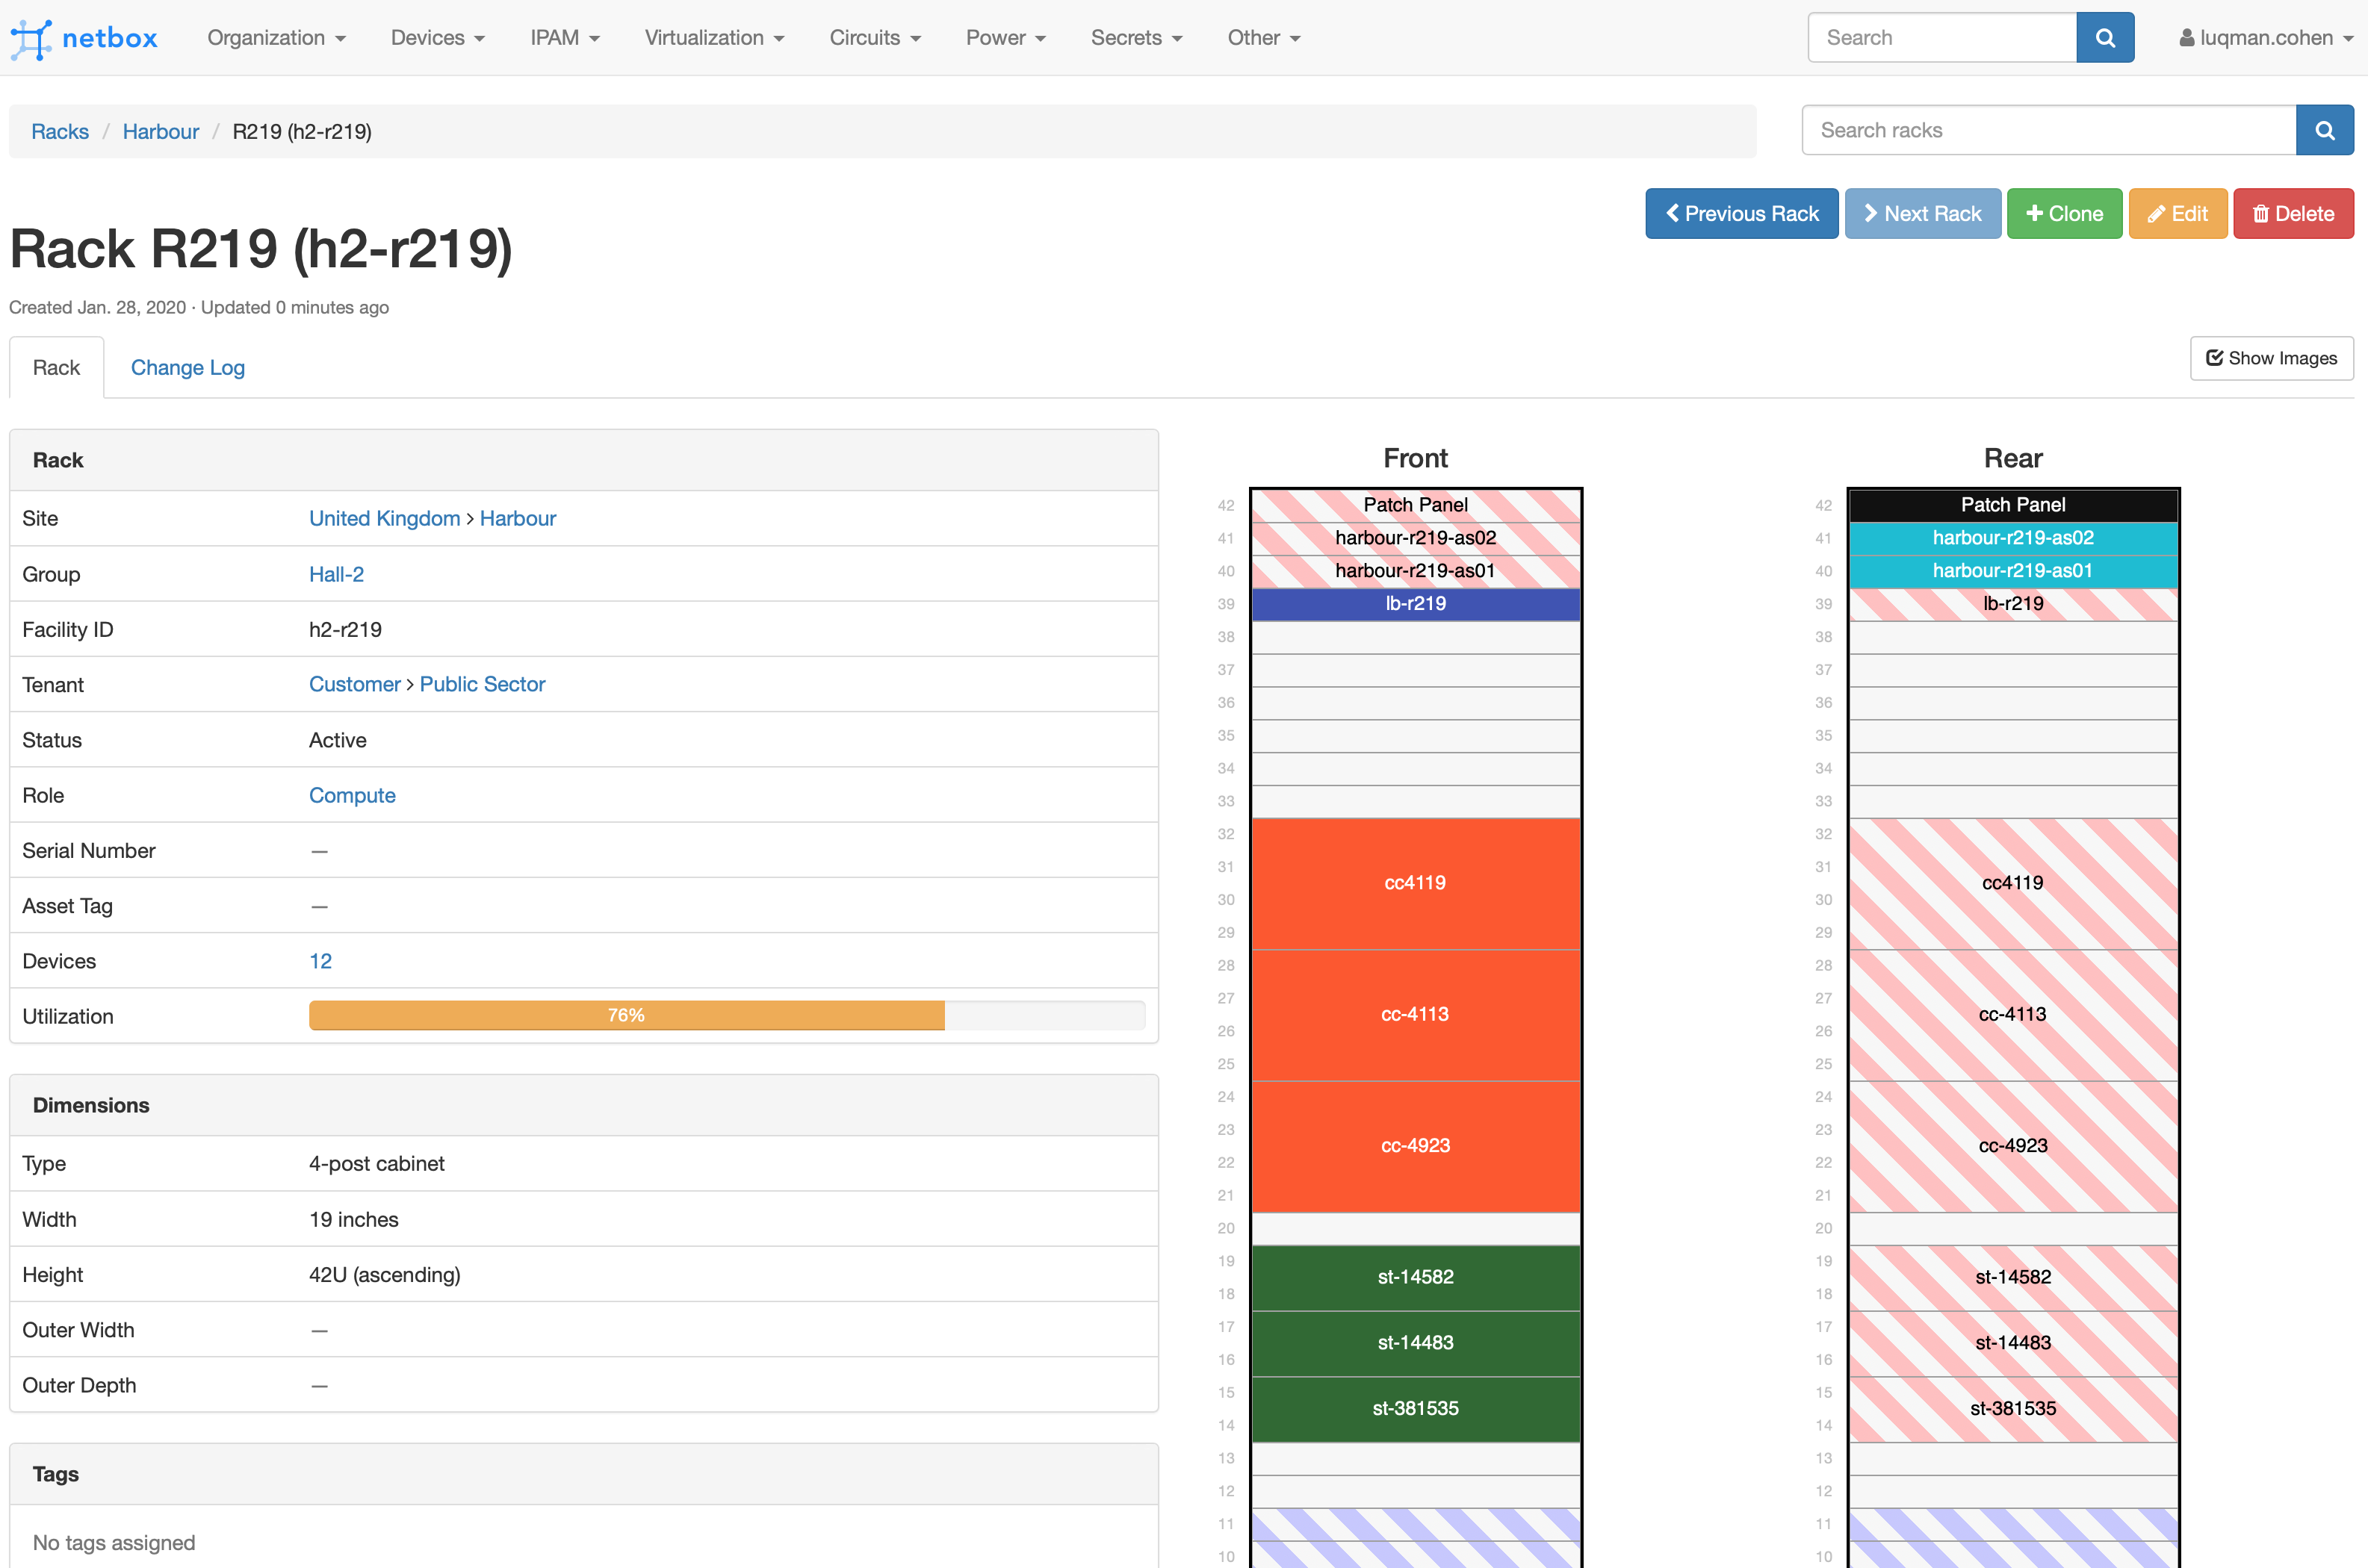This screenshot has height=1568, width=2368.
Task: Open the Hall-2 group link
Action: coord(336,574)
